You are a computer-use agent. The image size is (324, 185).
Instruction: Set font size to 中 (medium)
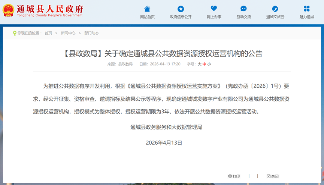205,64
